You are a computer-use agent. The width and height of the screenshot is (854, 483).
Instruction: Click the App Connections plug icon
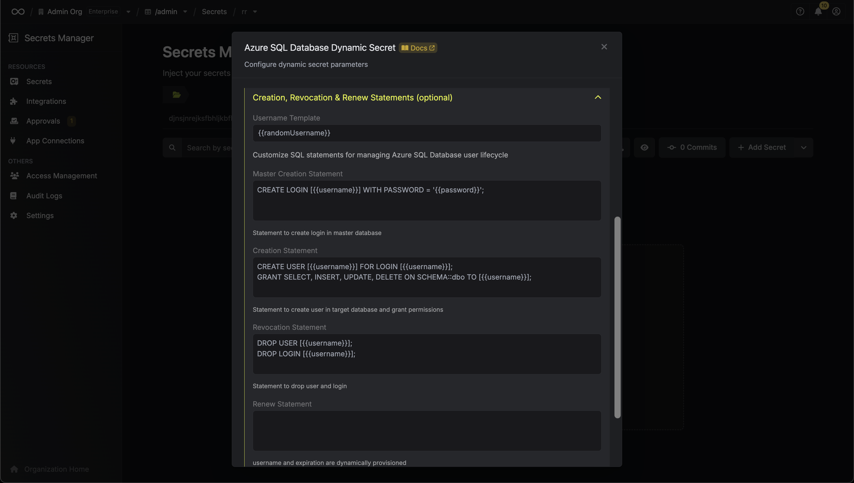(x=13, y=141)
